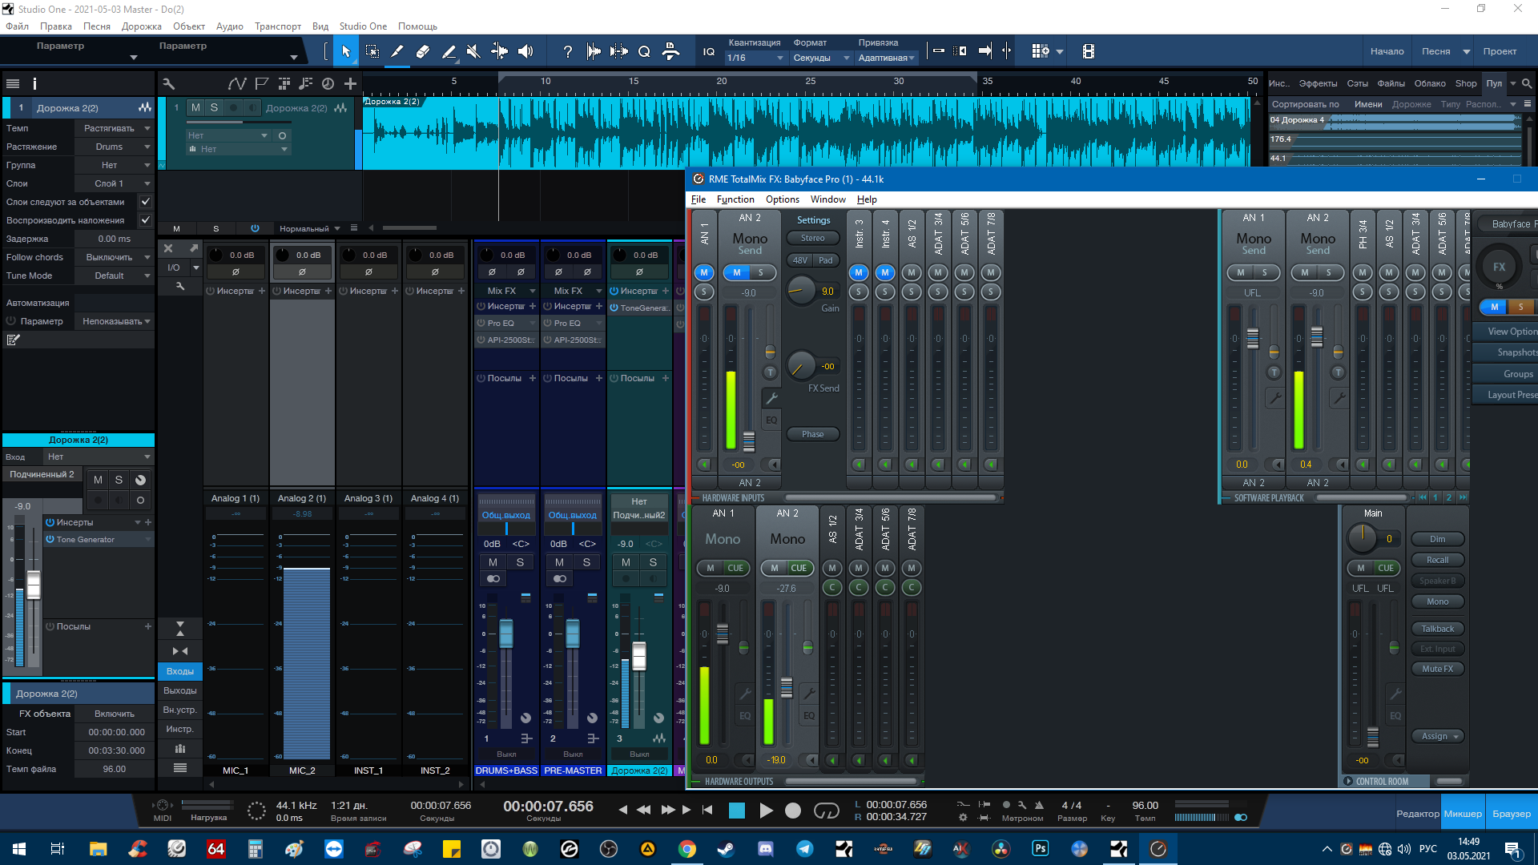Click the Recall button in control room
The image size is (1538, 865).
[1437, 560]
